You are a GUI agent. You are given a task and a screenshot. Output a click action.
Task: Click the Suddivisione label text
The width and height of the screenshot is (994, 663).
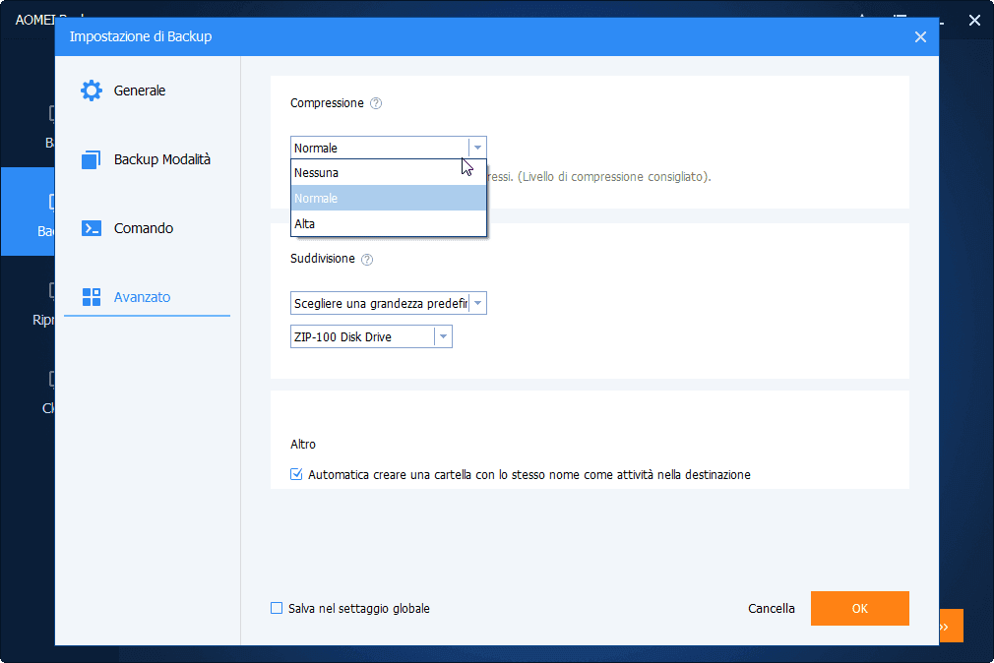pyautogui.click(x=323, y=259)
